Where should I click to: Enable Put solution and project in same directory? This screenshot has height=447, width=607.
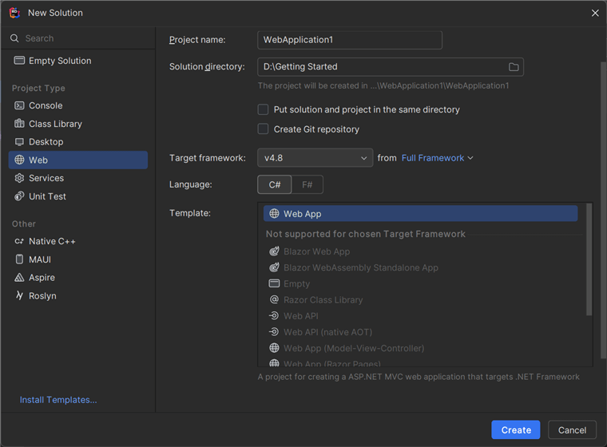point(263,109)
